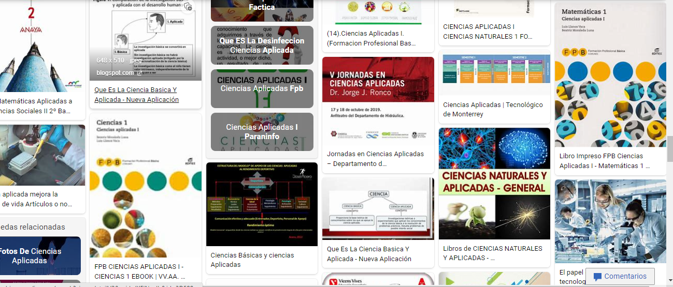
Task: Click the Matemáticas 1 book cover thumbnail
Action: pos(610,74)
